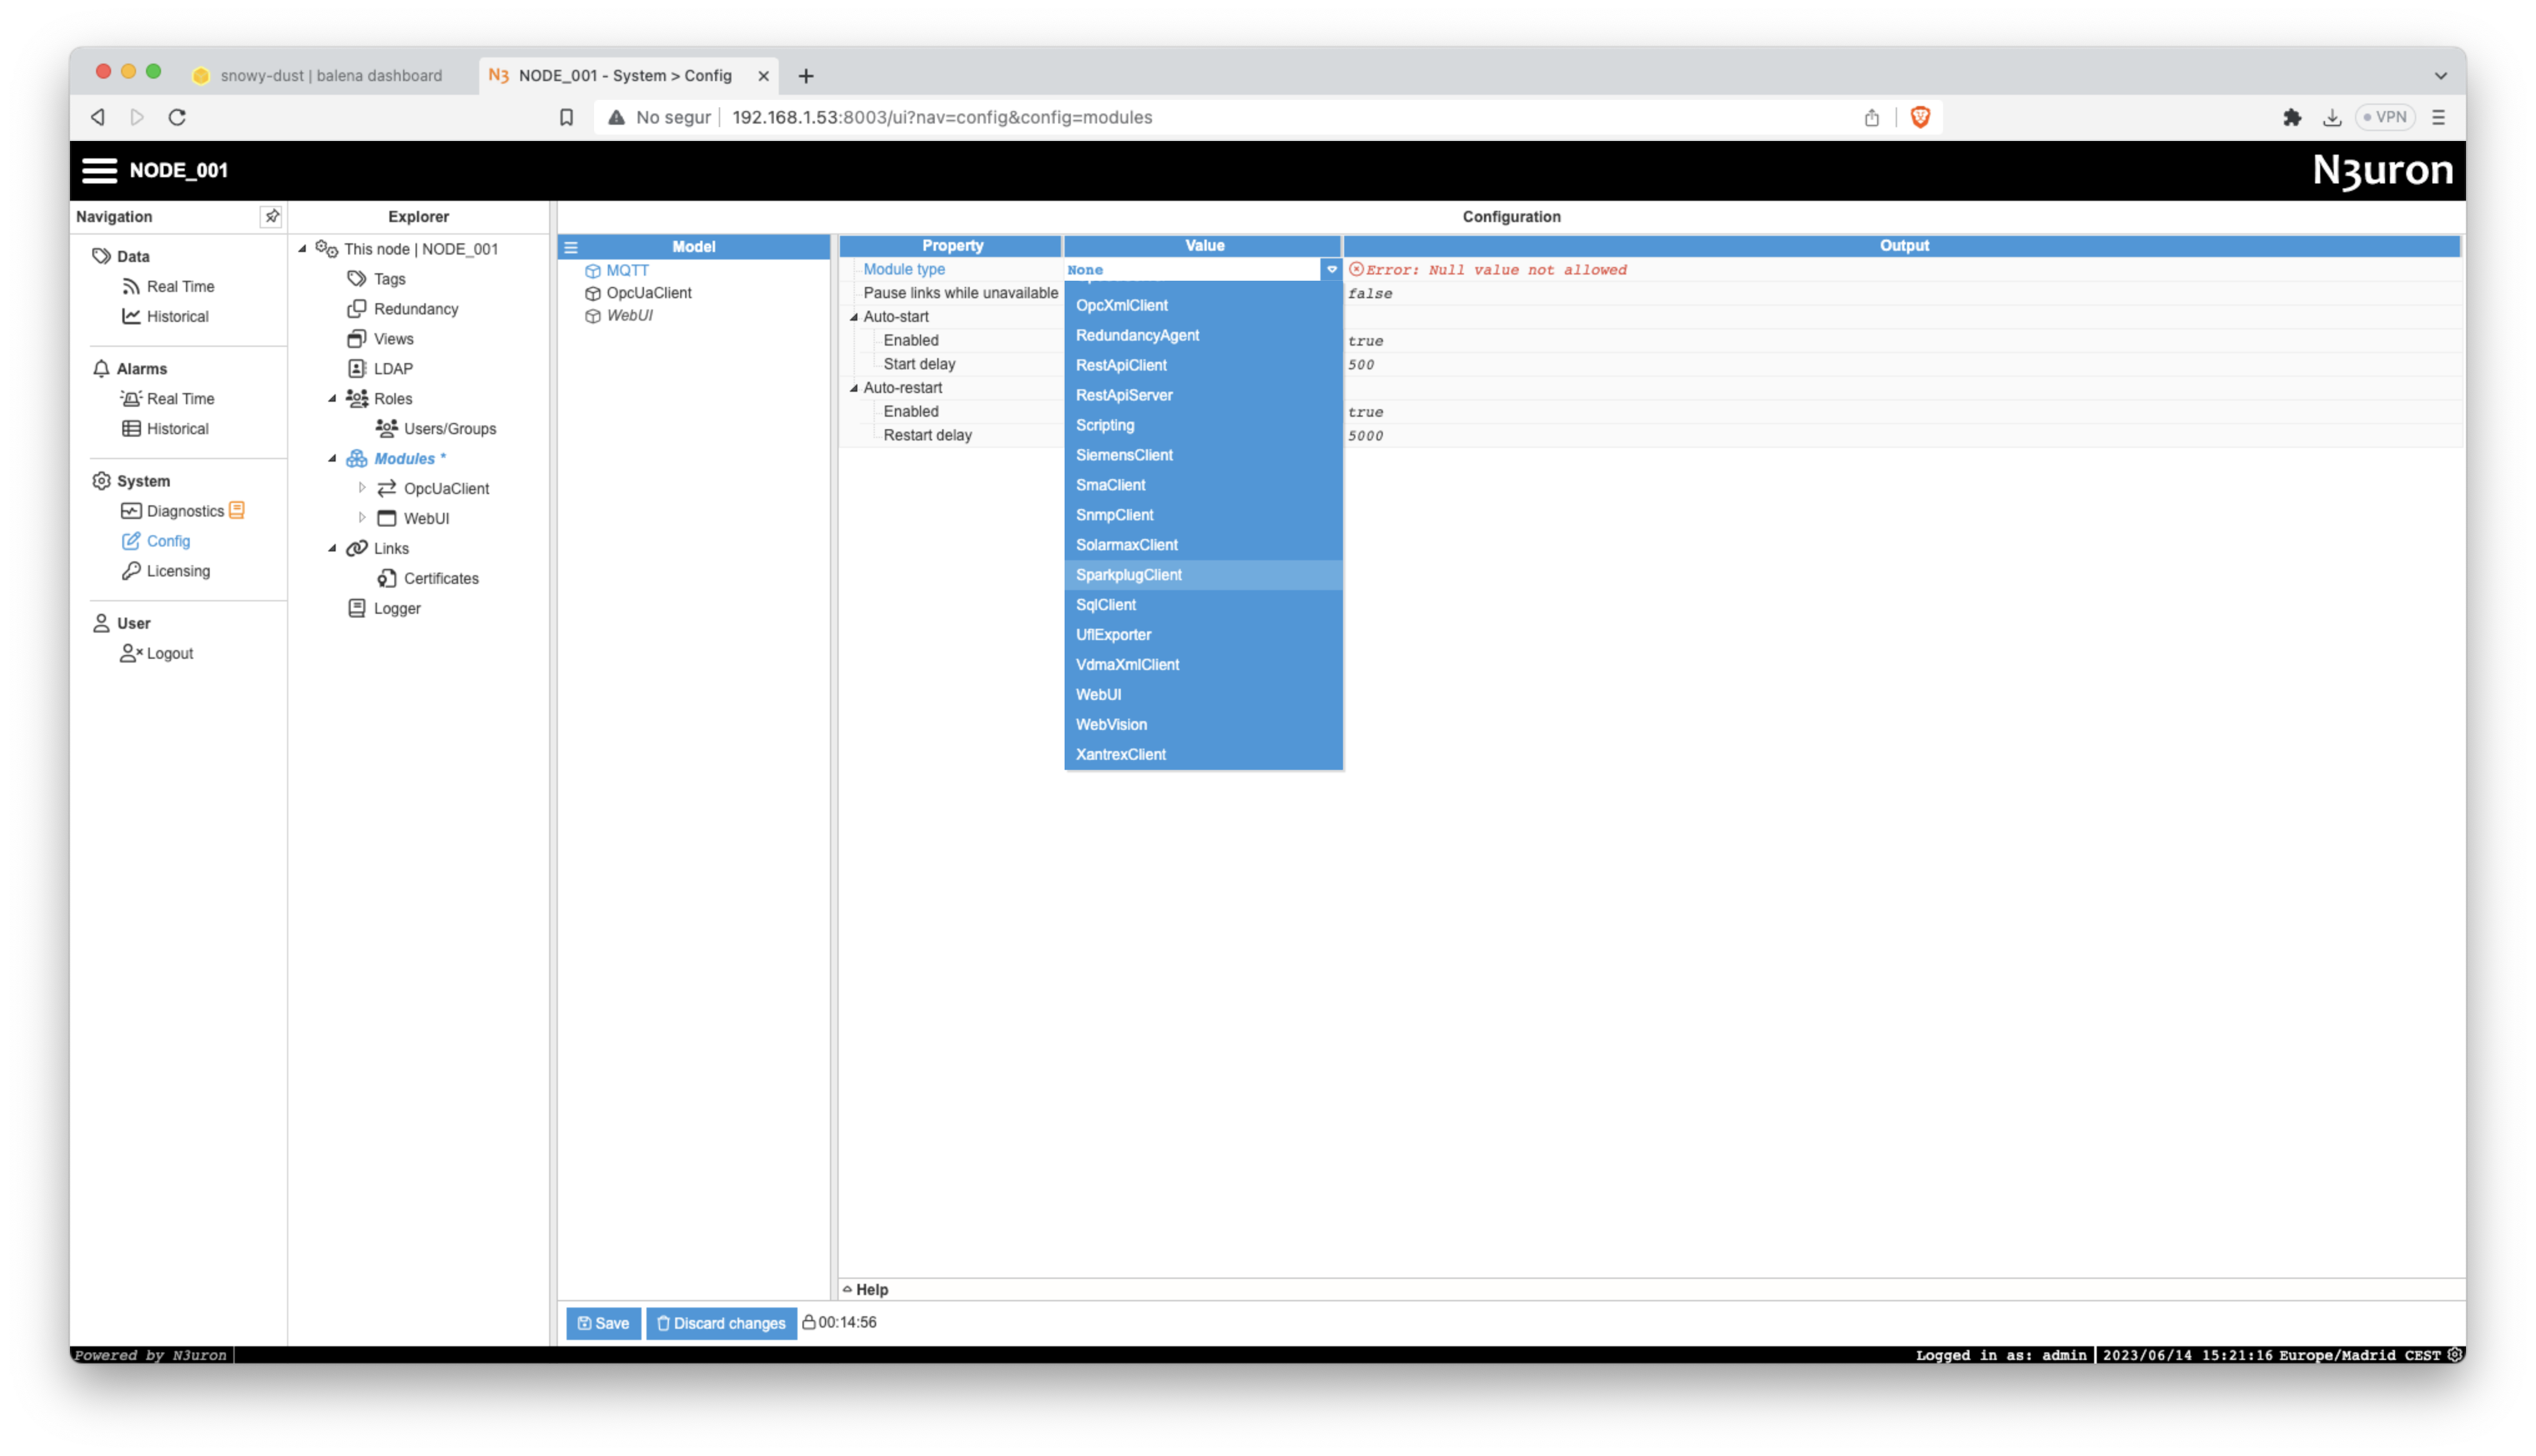Click the Model panel menu icon

571,247
